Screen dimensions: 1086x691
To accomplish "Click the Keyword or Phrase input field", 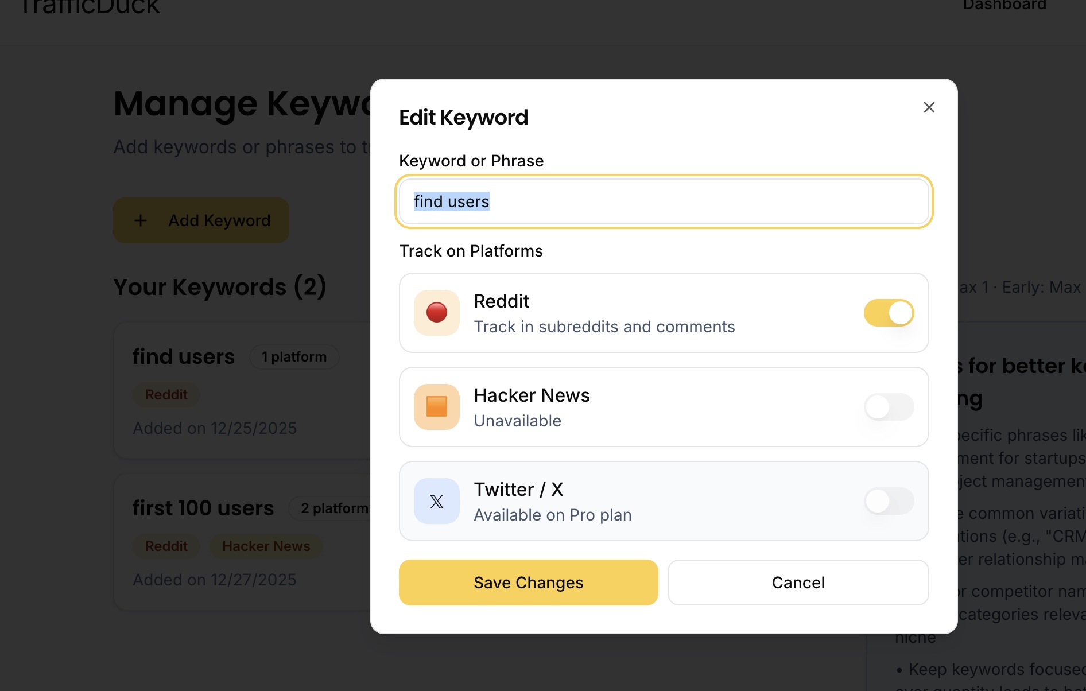I will [x=664, y=201].
